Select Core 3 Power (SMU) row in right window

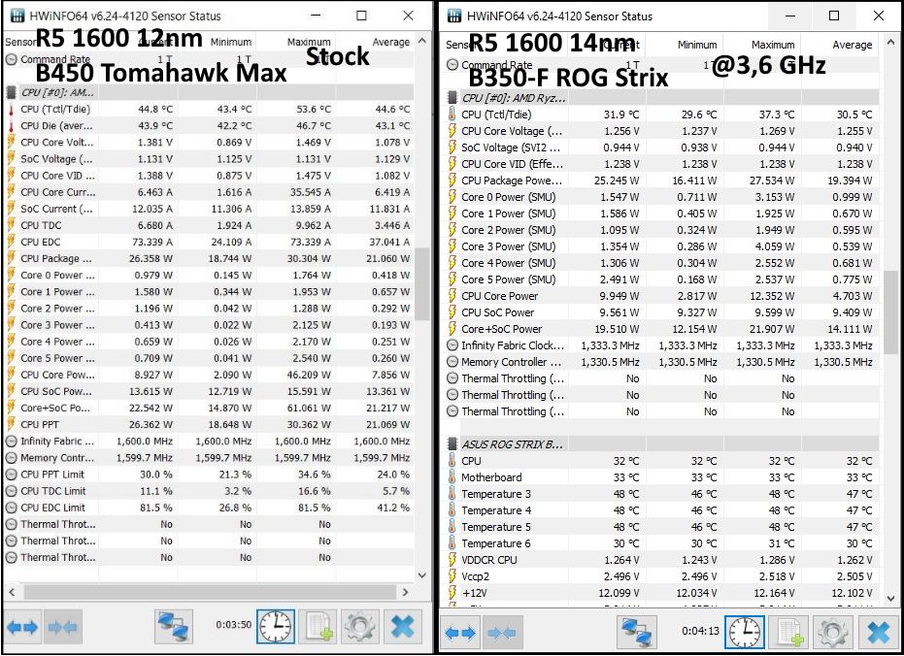[662, 246]
